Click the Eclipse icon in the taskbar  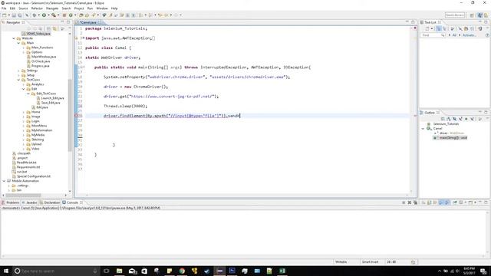tap(219, 271)
